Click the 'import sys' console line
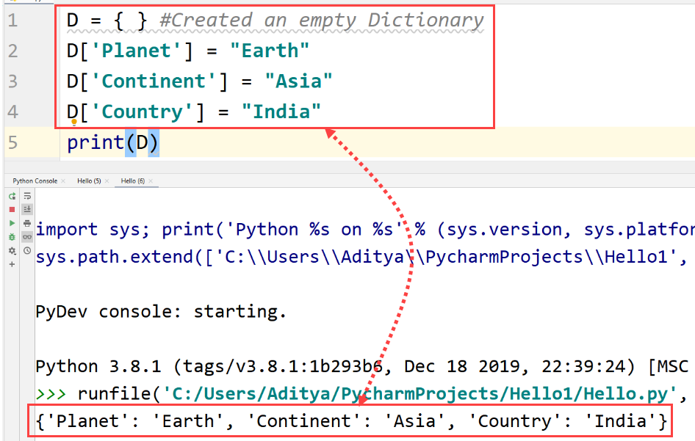Screen dimensions: 695x441 365,230
